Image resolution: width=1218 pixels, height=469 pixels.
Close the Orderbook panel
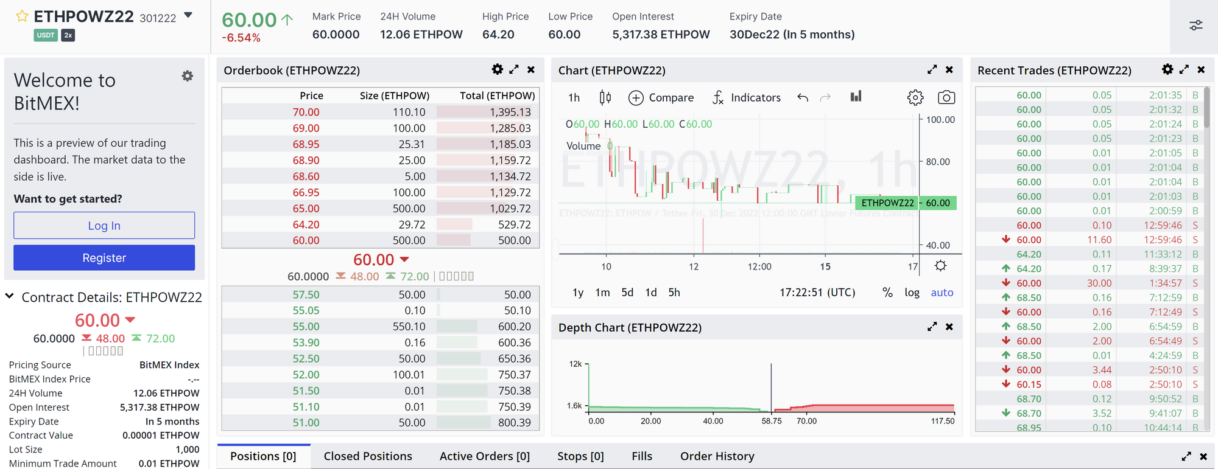click(x=531, y=69)
